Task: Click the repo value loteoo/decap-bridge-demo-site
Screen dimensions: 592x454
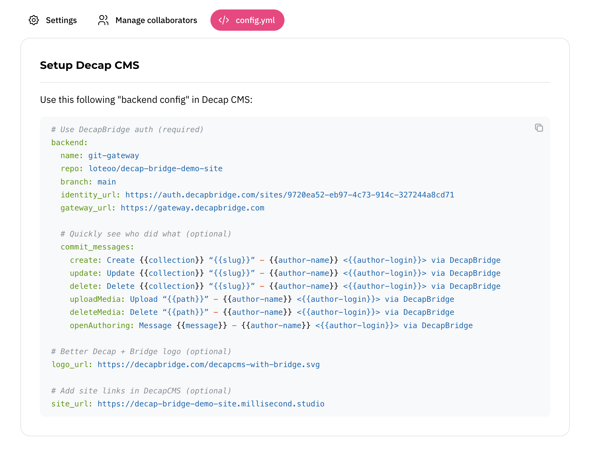Action: (x=156, y=168)
